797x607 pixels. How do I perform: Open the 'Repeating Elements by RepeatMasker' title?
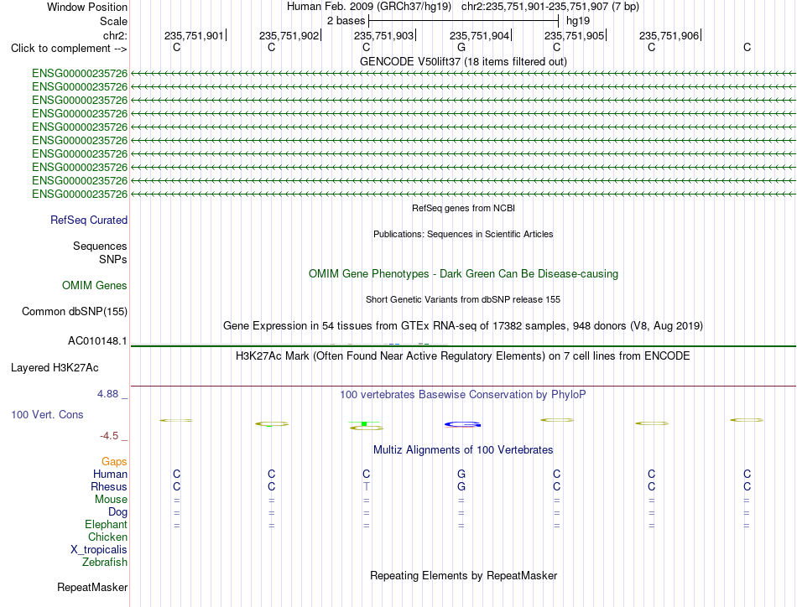click(463, 575)
